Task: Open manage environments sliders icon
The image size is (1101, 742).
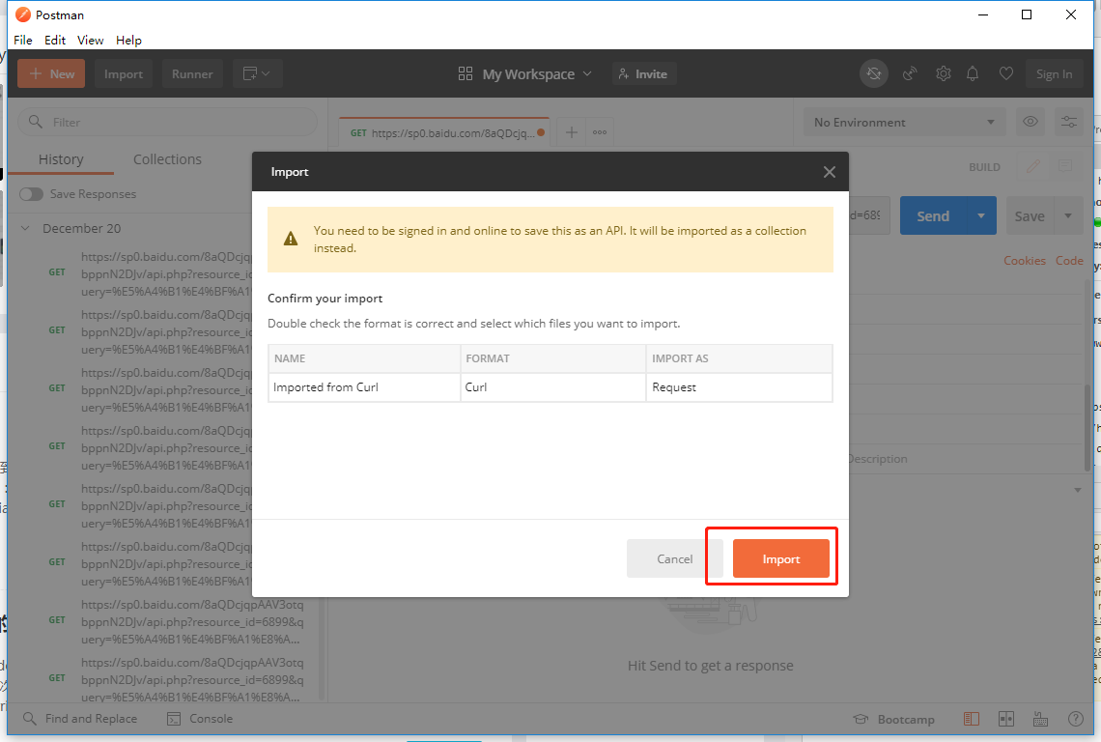Action: (x=1069, y=122)
